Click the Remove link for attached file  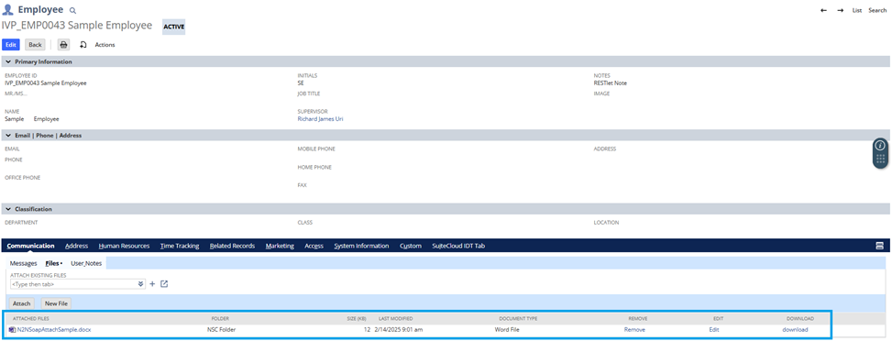pyautogui.click(x=634, y=330)
